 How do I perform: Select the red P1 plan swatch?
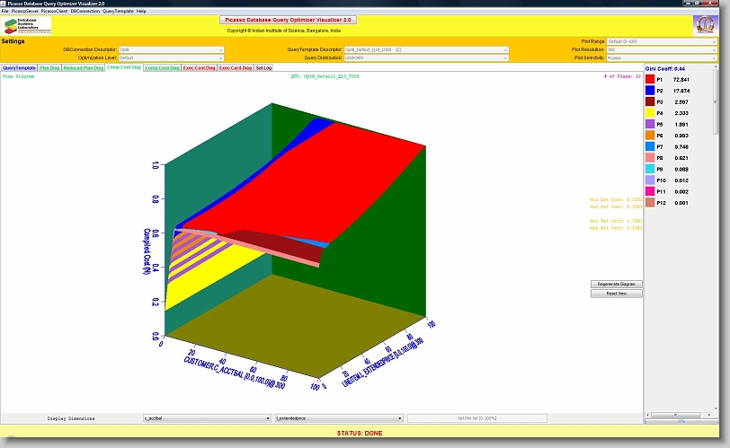650,80
